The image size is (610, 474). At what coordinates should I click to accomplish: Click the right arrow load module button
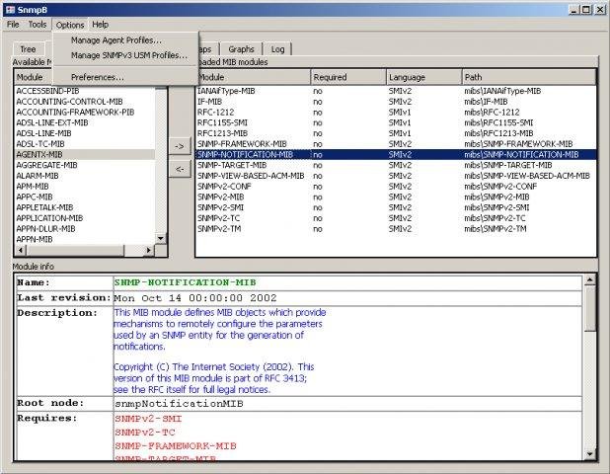pyautogui.click(x=179, y=146)
